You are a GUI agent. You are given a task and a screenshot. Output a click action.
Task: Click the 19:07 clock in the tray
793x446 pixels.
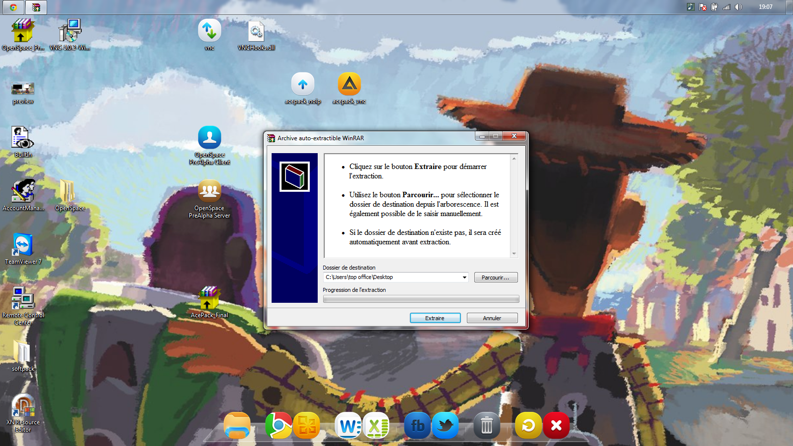pyautogui.click(x=766, y=7)
